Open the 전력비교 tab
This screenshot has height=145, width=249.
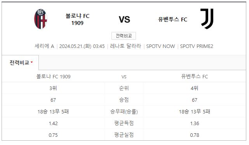click(20, 62)
